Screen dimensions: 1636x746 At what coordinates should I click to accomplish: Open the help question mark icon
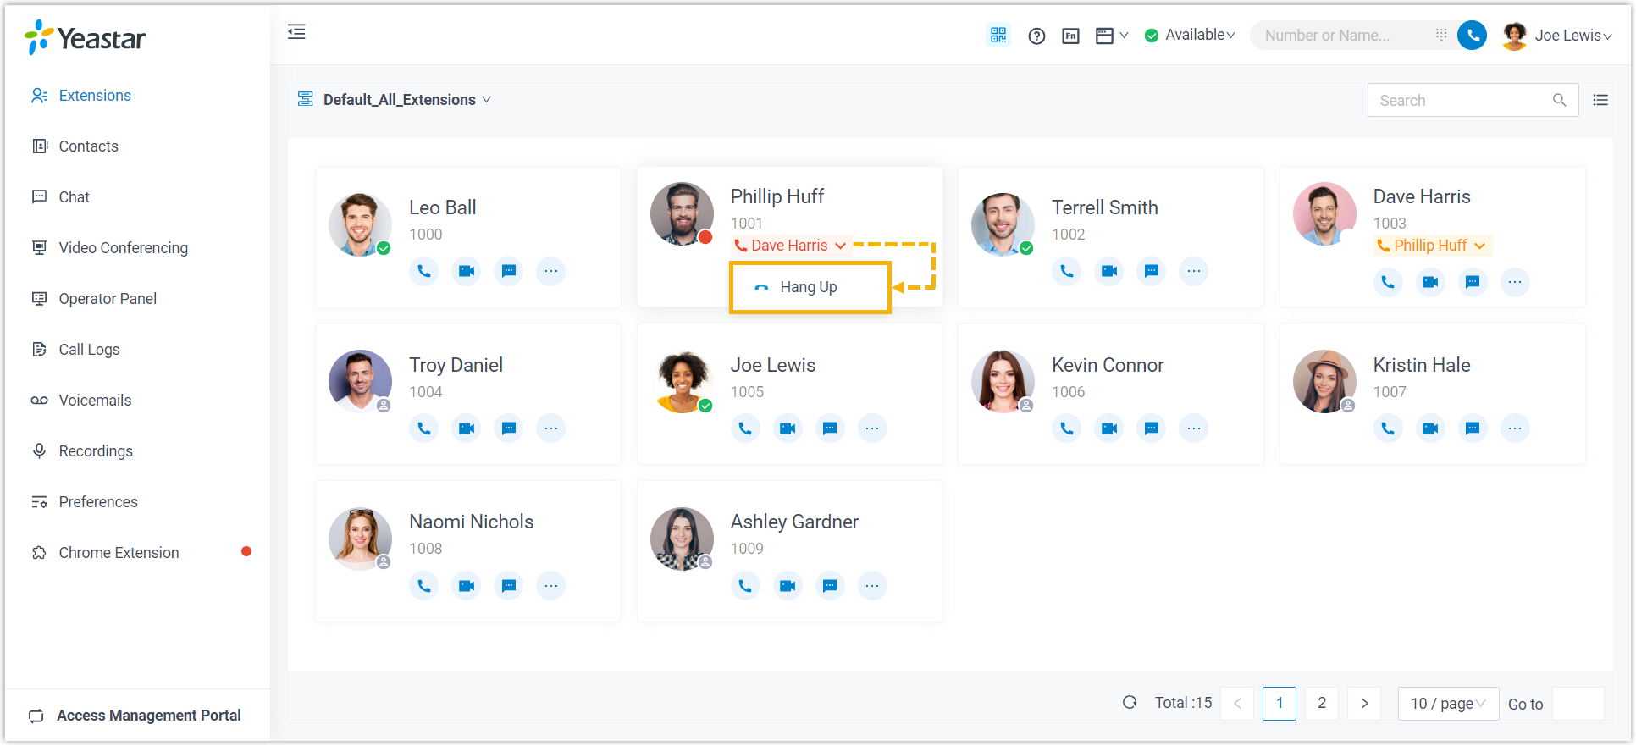[x=1036, y=36]
